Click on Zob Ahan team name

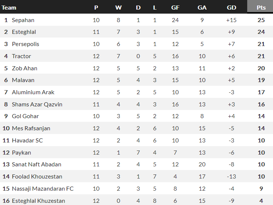[25, 68]
